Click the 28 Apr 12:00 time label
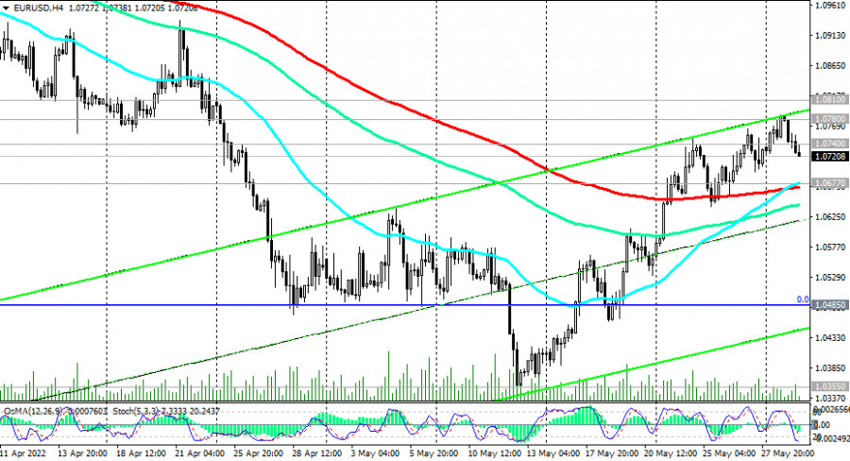 pyautogui.click(x=316, y=453)
